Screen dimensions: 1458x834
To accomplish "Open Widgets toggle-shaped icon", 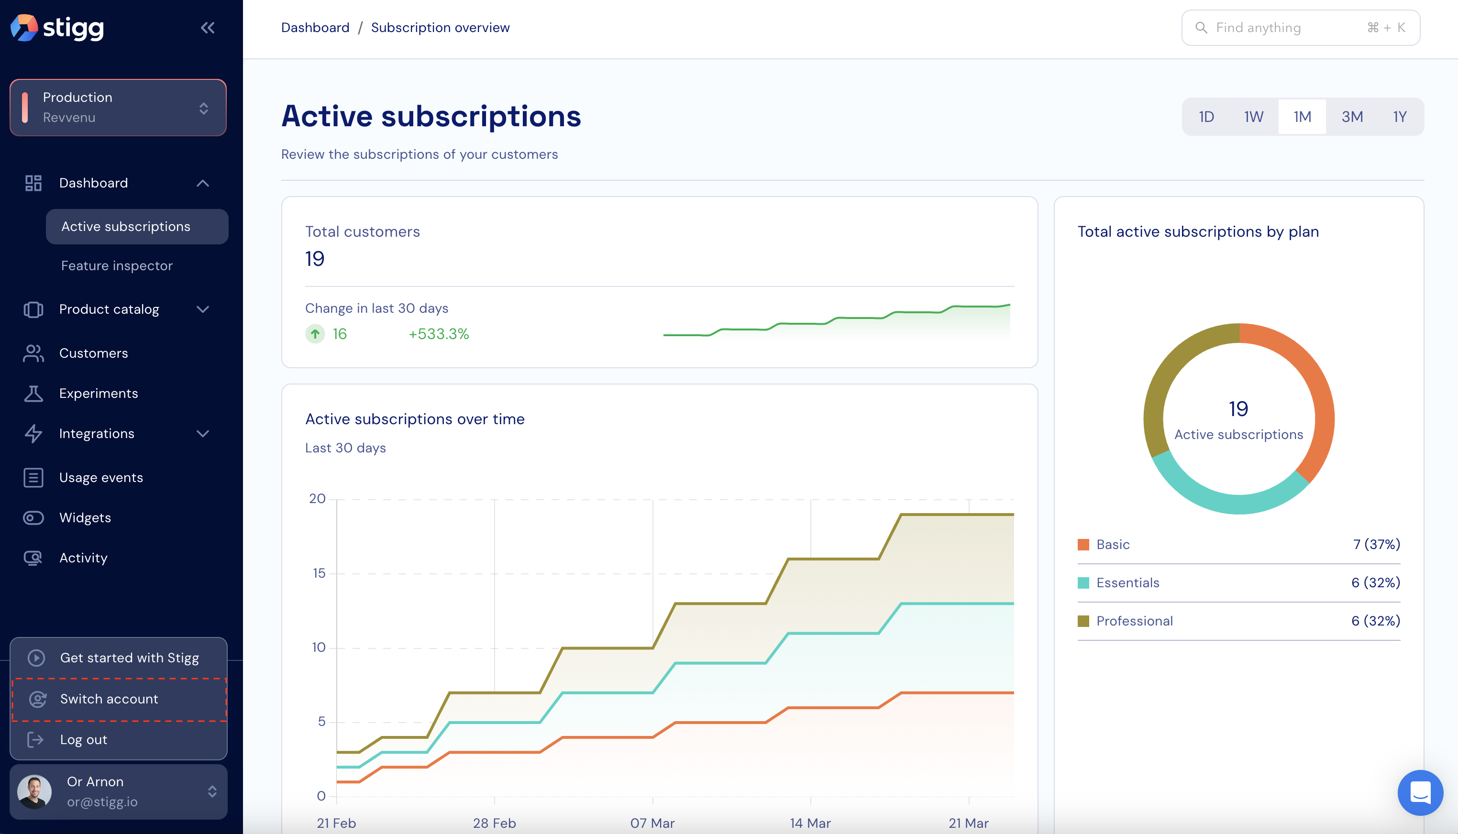I will tap(33, 518).
